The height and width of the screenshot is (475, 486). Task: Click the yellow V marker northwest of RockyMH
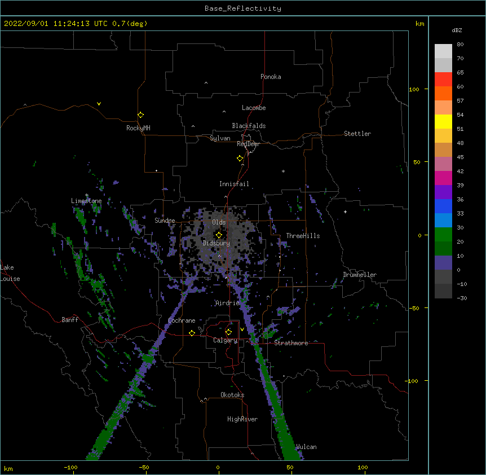point(99,104)
